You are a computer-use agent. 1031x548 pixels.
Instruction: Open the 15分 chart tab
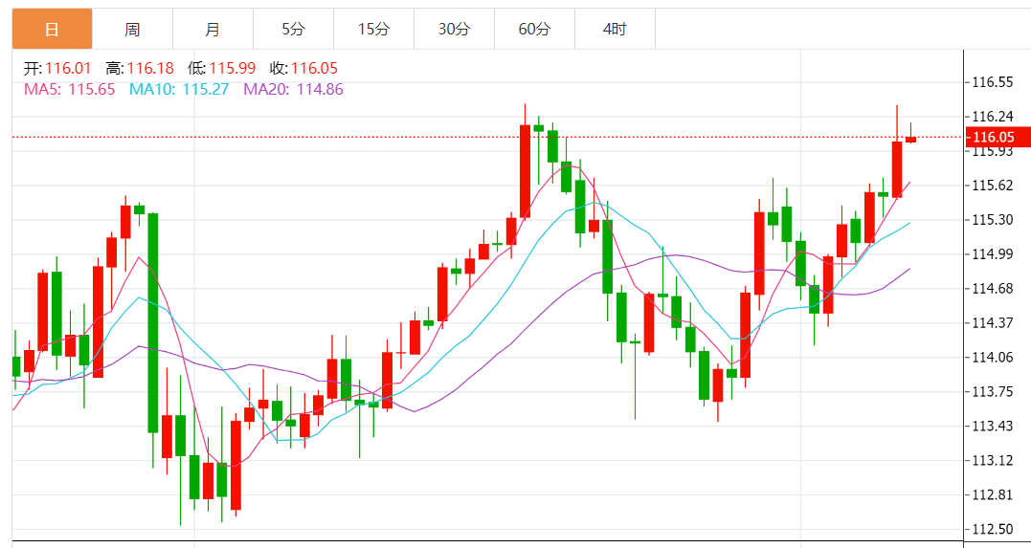tap(373, 29)
